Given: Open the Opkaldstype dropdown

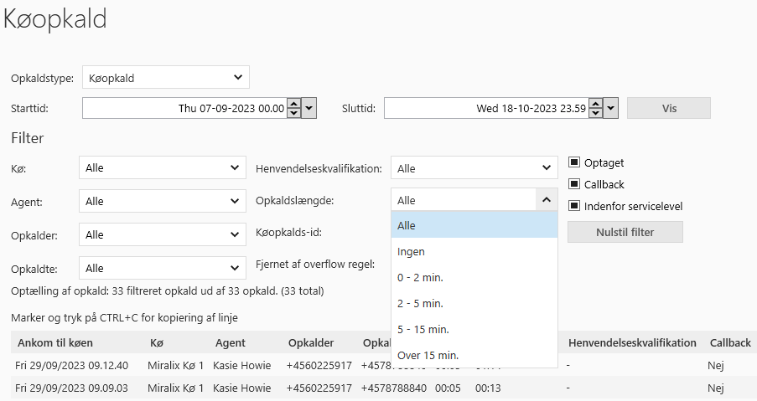Looking at the screenshot, I should click(x=165, y=78).
